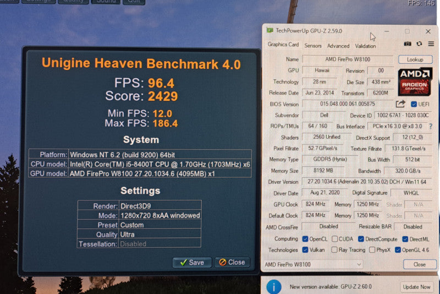Click the Shaders 2560 Unified field
440x294 pixels.
click(x=327, y=137)
